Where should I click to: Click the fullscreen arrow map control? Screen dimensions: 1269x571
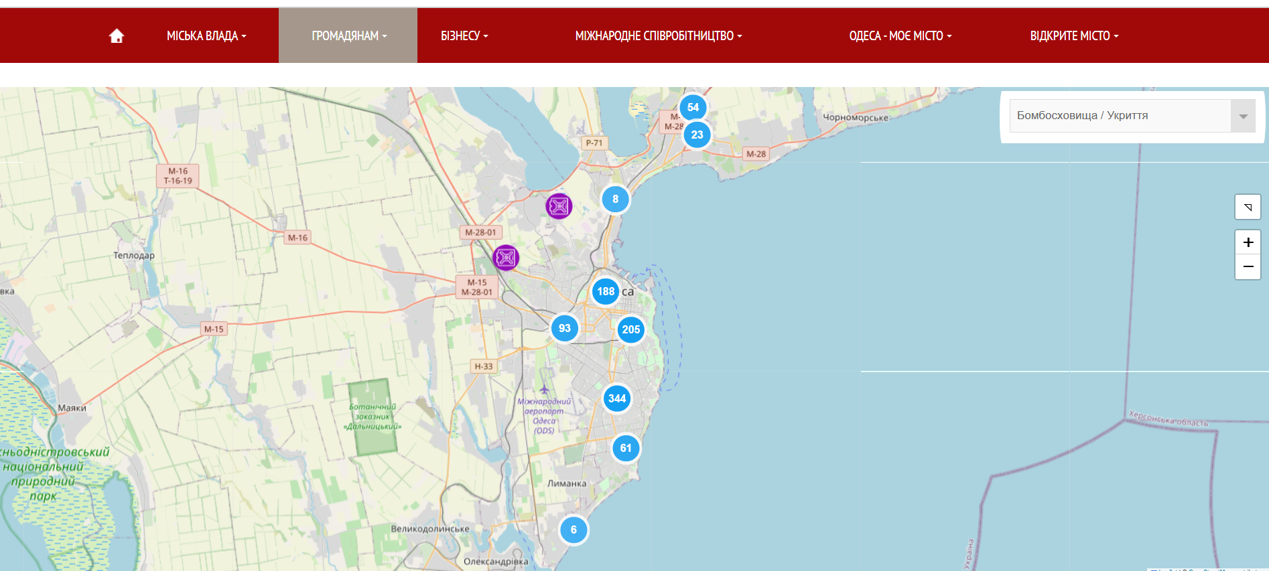(x=1248, y=208)
